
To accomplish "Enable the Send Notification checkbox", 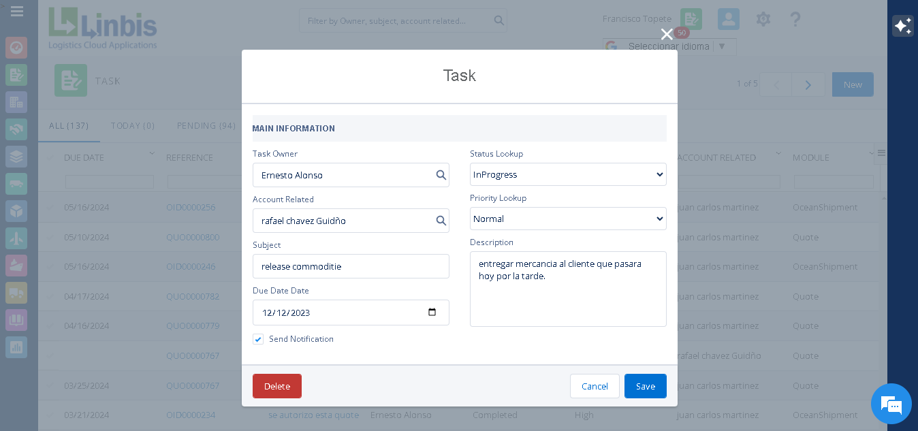I will click(258, 339).
